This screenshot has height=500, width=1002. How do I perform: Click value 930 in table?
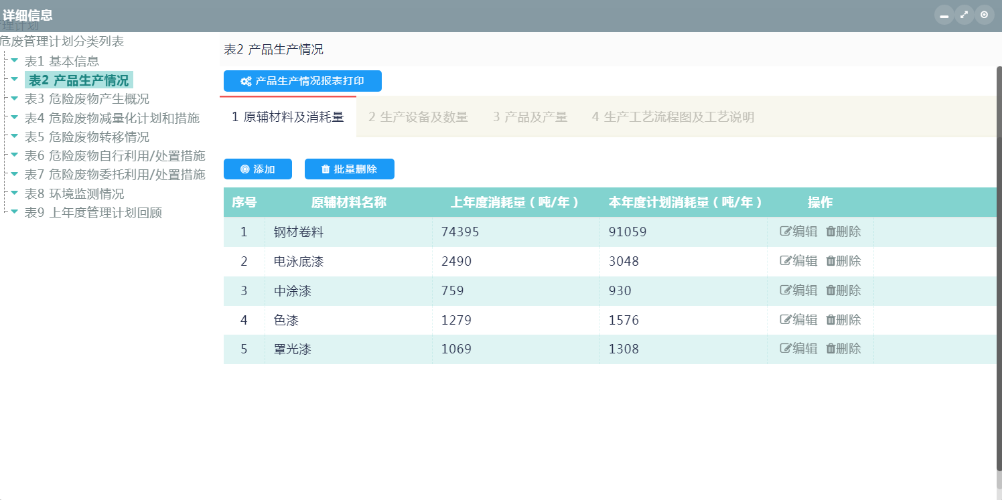pos(620,291)
